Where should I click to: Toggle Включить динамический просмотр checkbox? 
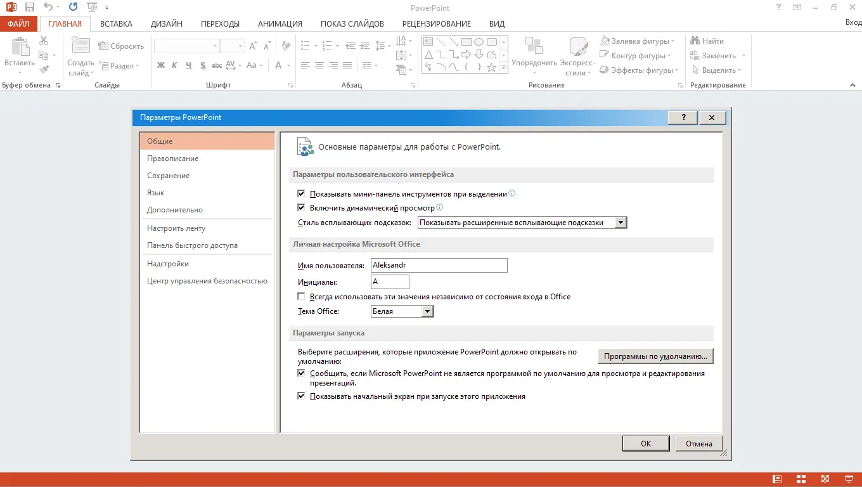click(302, 207)
